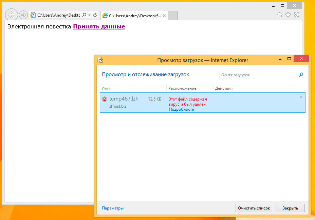Image resolution: width=315 pixels, height=220 pixels.
Task: Open the "Параметры" link in downloads window
Action: tap(113, 208)
